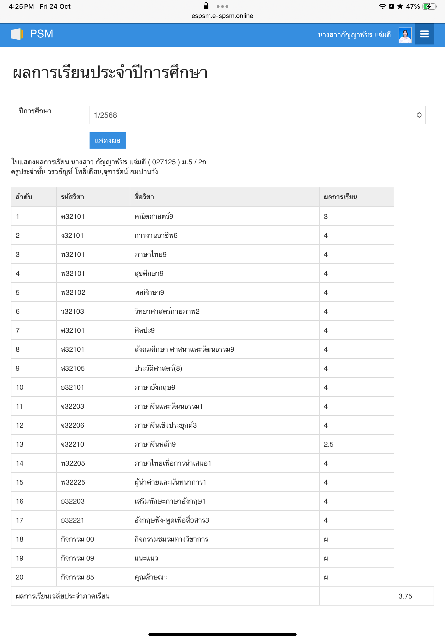Click the ลำดับ column header

coord(24,197)
